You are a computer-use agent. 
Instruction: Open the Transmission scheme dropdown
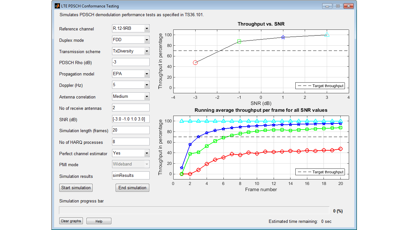point(131,51)
